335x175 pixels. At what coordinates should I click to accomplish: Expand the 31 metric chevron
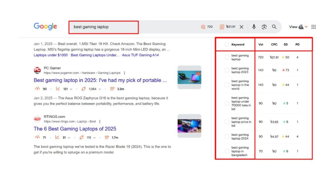69,137
